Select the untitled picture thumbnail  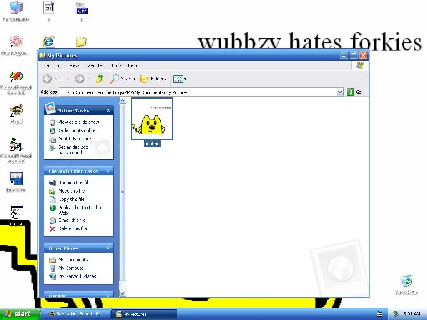(152, 119)
